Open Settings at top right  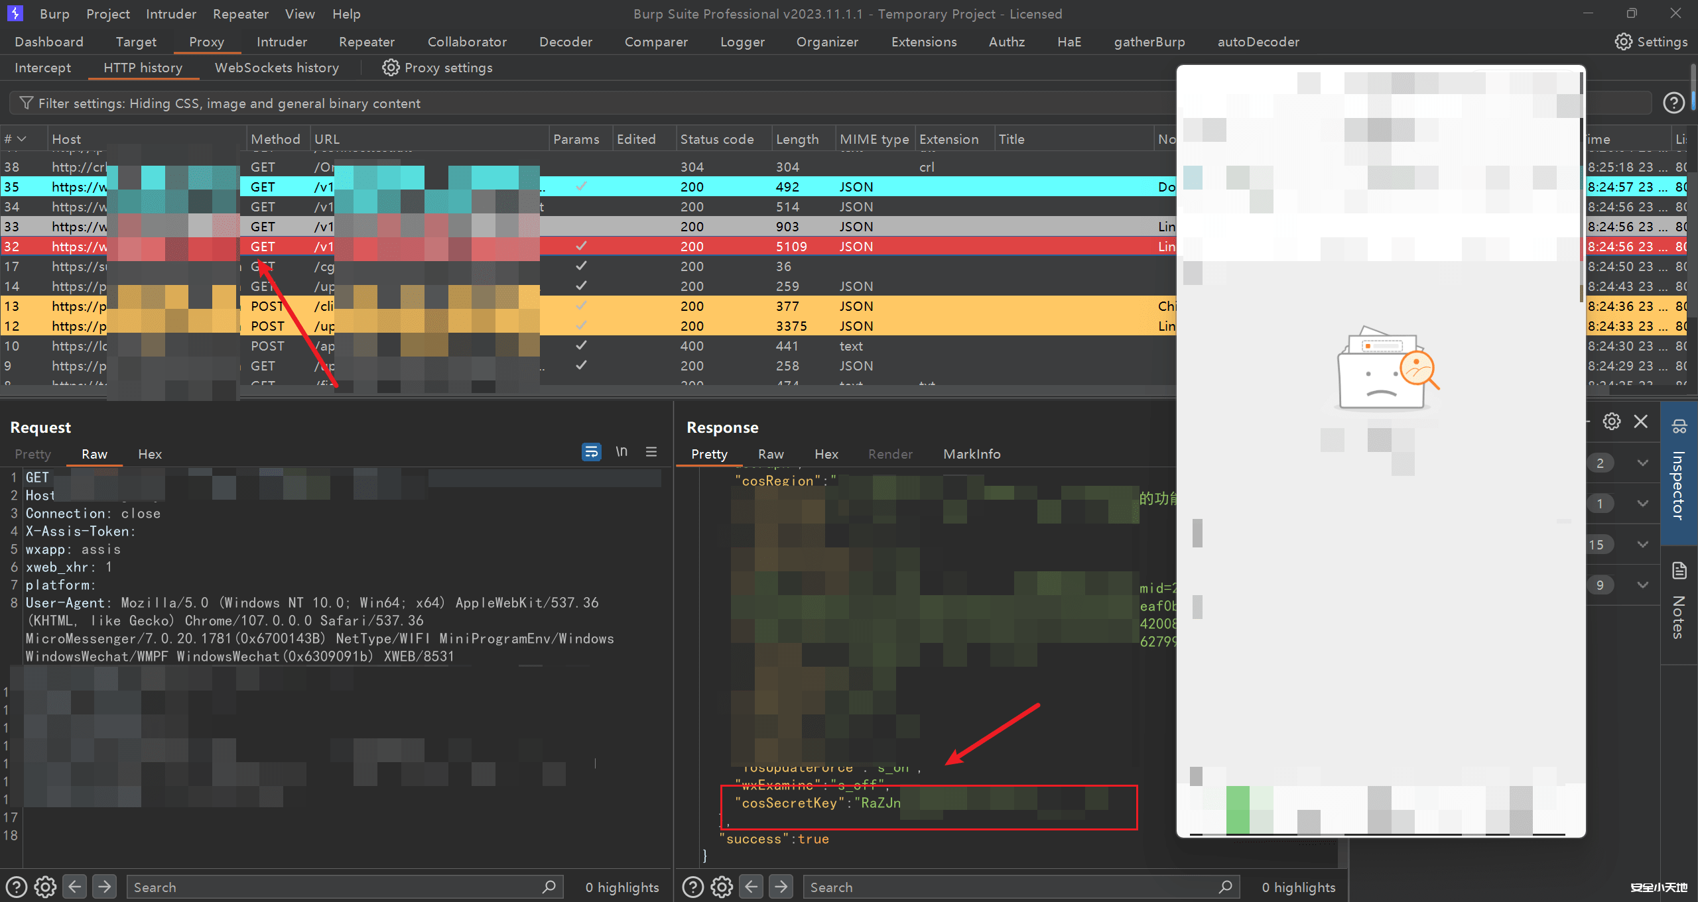point(1651,42)
